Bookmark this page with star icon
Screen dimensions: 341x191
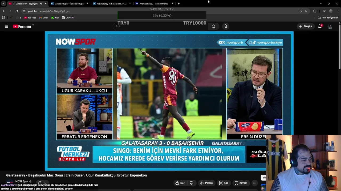(306, 11)
